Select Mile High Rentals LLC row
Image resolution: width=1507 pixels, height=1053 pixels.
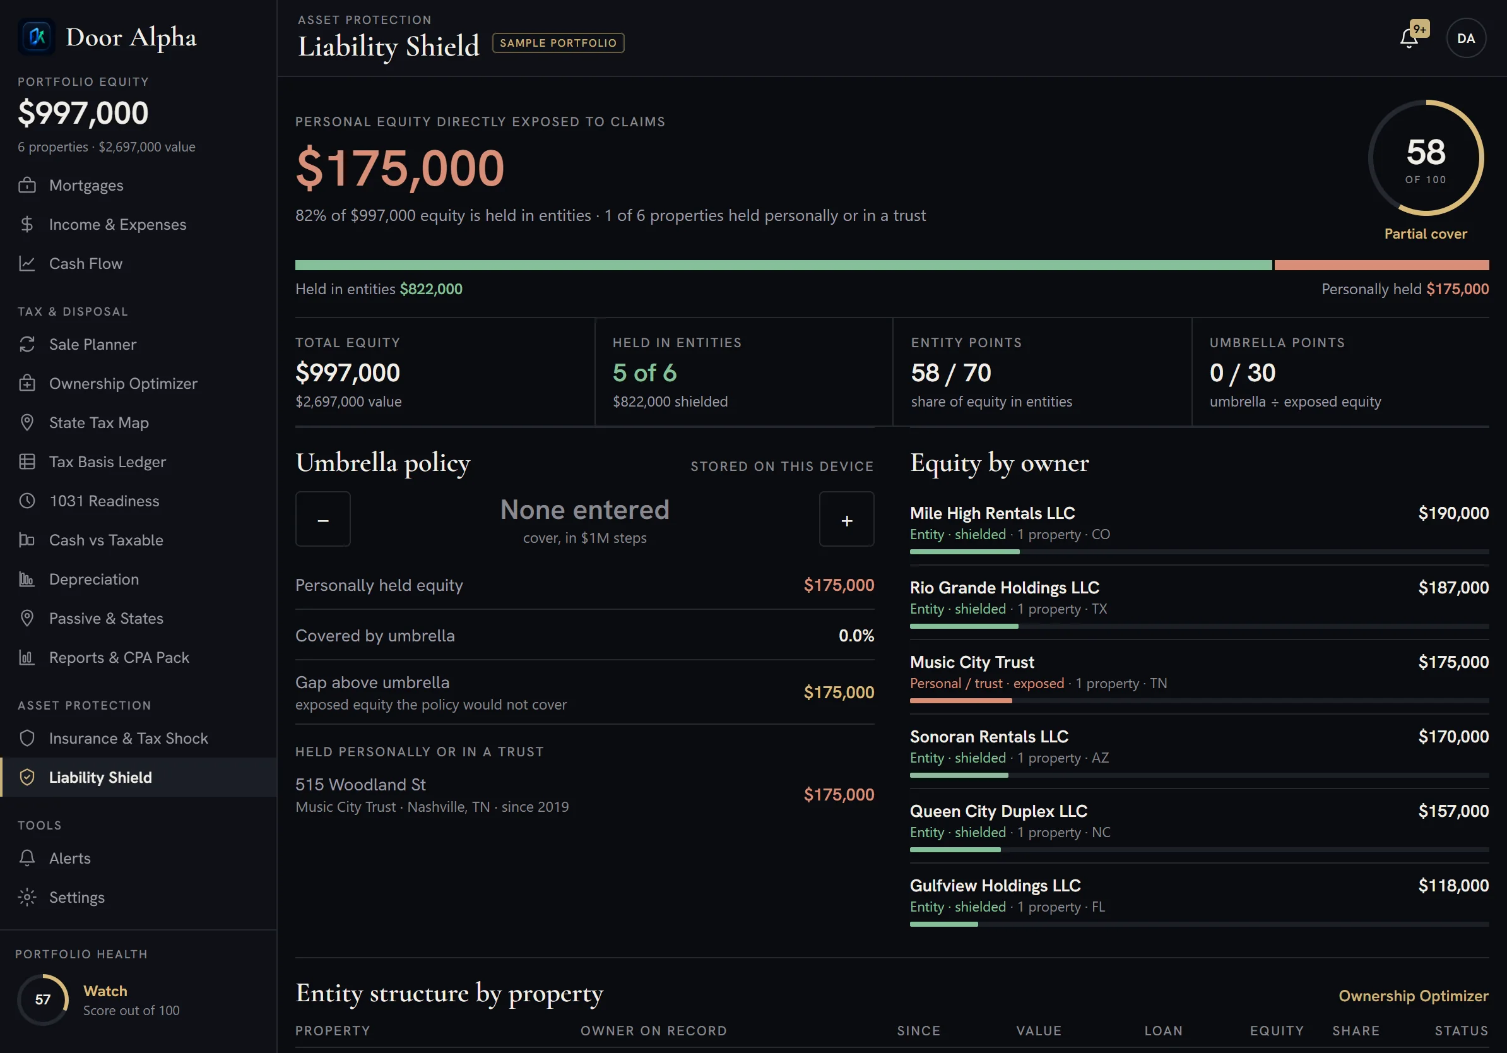(1199, 528)
